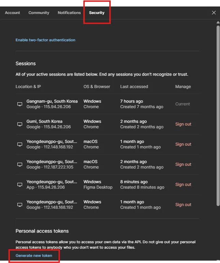Generate new personal access token
220x263 pixels.
pyautogui.click(x=34, y=255)
